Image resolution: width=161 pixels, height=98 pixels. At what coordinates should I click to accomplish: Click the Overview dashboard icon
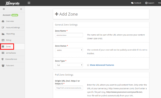point(3,21)
